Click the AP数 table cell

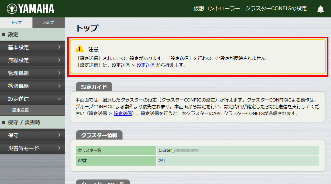click(116, 160)
